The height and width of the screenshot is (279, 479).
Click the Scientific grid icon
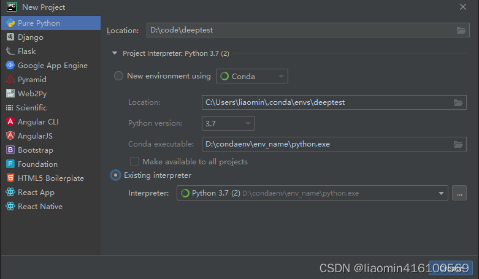pos(9,107)
